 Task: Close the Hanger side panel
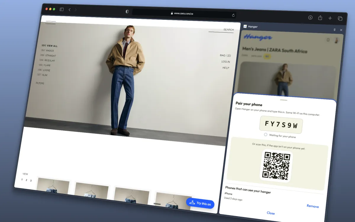[x=341, y=30]
